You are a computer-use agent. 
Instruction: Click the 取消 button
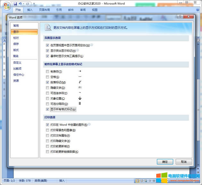pyautogui.click(x=184, y=162)
